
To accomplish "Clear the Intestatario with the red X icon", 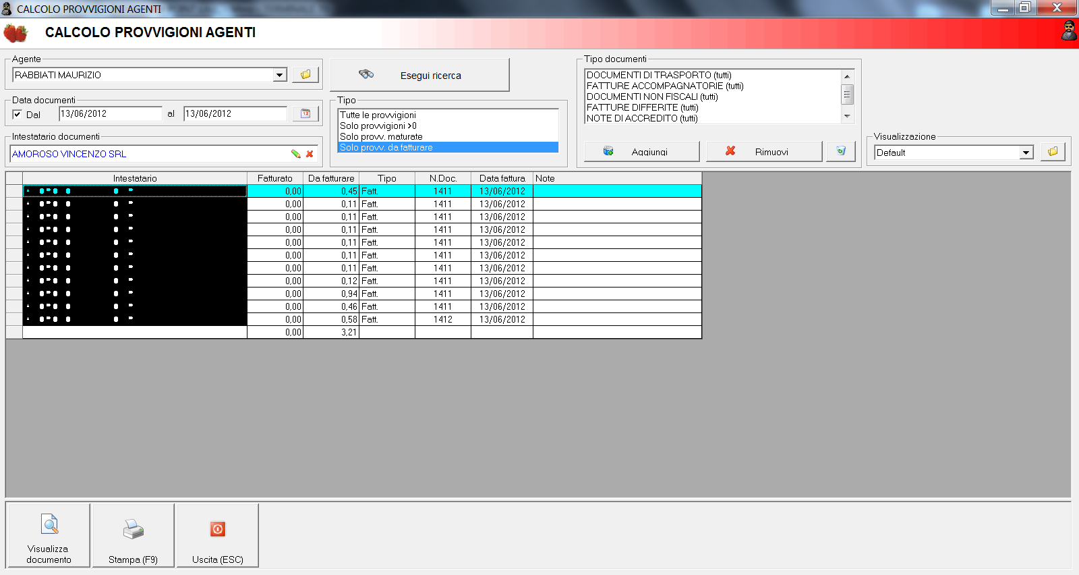I will [x=310, y=154].
